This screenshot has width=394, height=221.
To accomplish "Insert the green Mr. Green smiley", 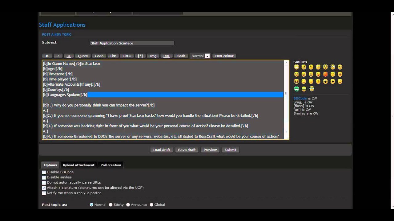I will (296, 89).
